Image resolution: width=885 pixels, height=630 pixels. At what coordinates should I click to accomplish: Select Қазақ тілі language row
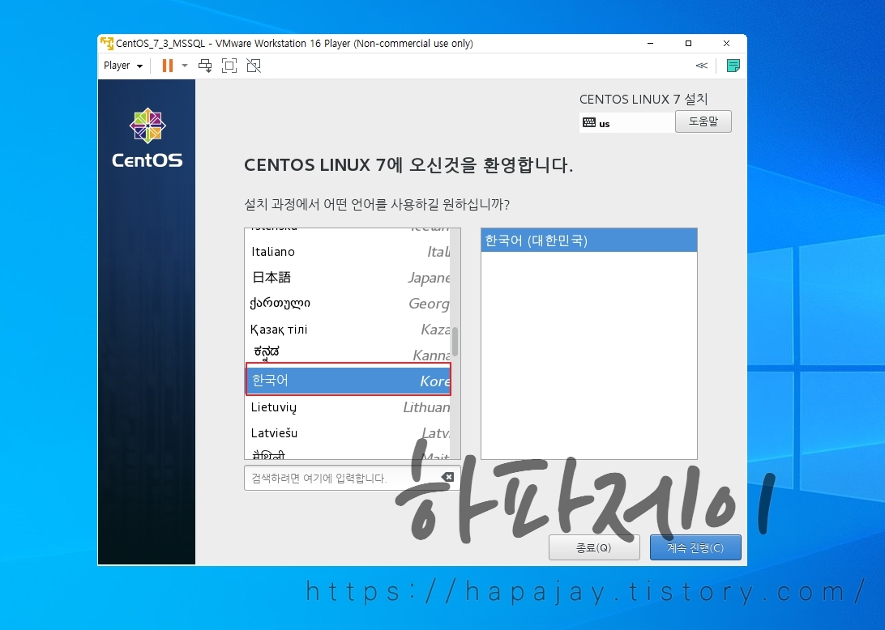(348, 330)
